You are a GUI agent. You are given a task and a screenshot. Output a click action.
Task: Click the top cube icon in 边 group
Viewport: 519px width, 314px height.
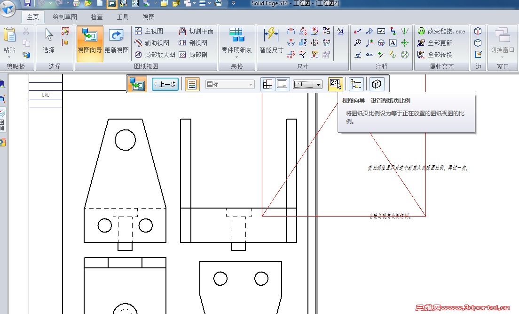tap(478, 31)
